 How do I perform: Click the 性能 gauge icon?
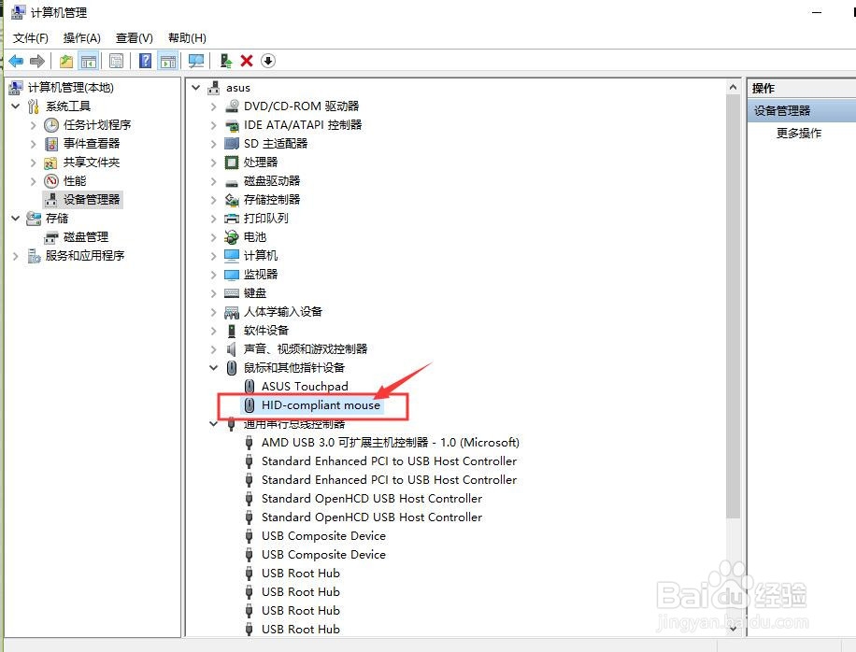[x=50, y=181]
